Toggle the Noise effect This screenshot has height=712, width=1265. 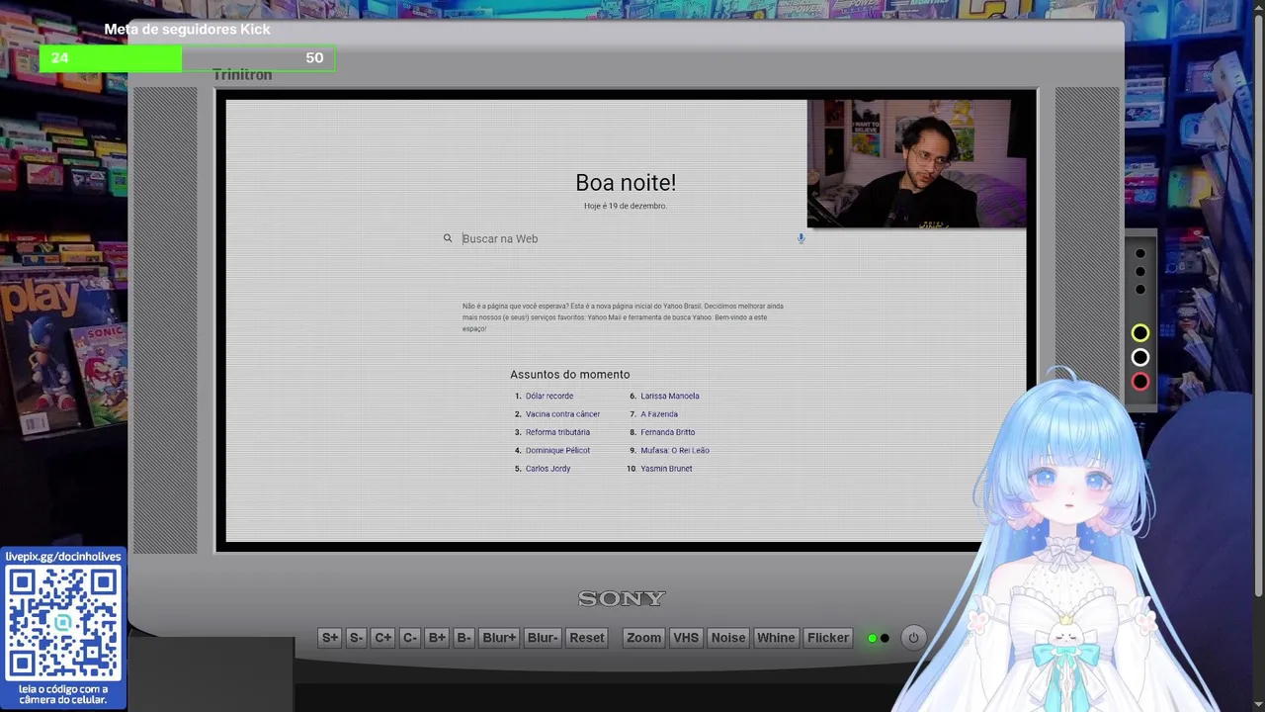[728, 638]
